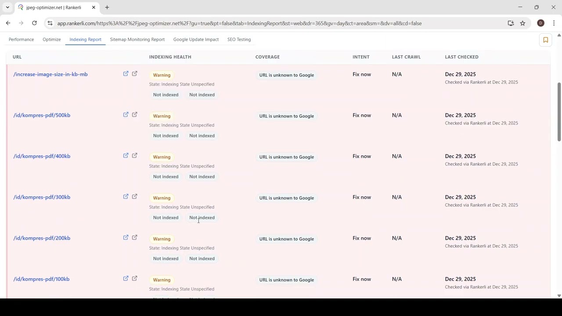Click Warning badge in /increase-image-size-in-kb-mb row
Screen dimensions: 562x316
tap(162, 75)
